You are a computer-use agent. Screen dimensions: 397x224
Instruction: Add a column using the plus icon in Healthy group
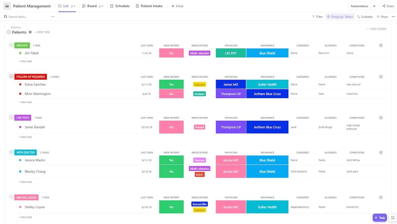click(x=381, y=45)
